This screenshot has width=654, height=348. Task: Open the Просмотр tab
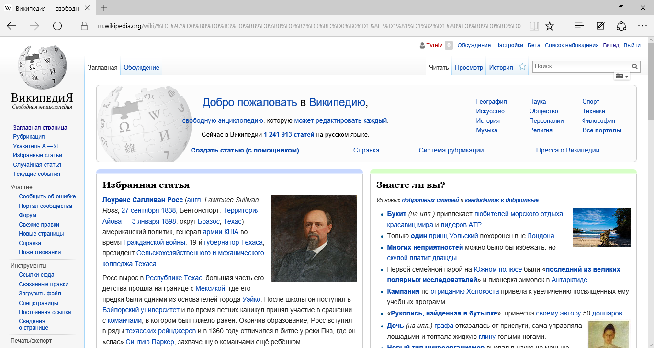tap(469, 67)
